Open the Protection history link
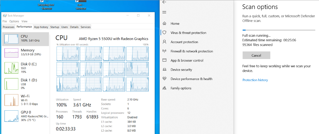 [x=255, y=80]
